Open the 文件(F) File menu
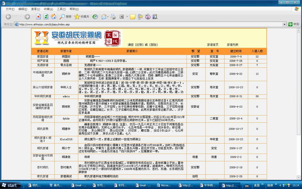Viewport: 302px width, 189px height. coord(10,9)
